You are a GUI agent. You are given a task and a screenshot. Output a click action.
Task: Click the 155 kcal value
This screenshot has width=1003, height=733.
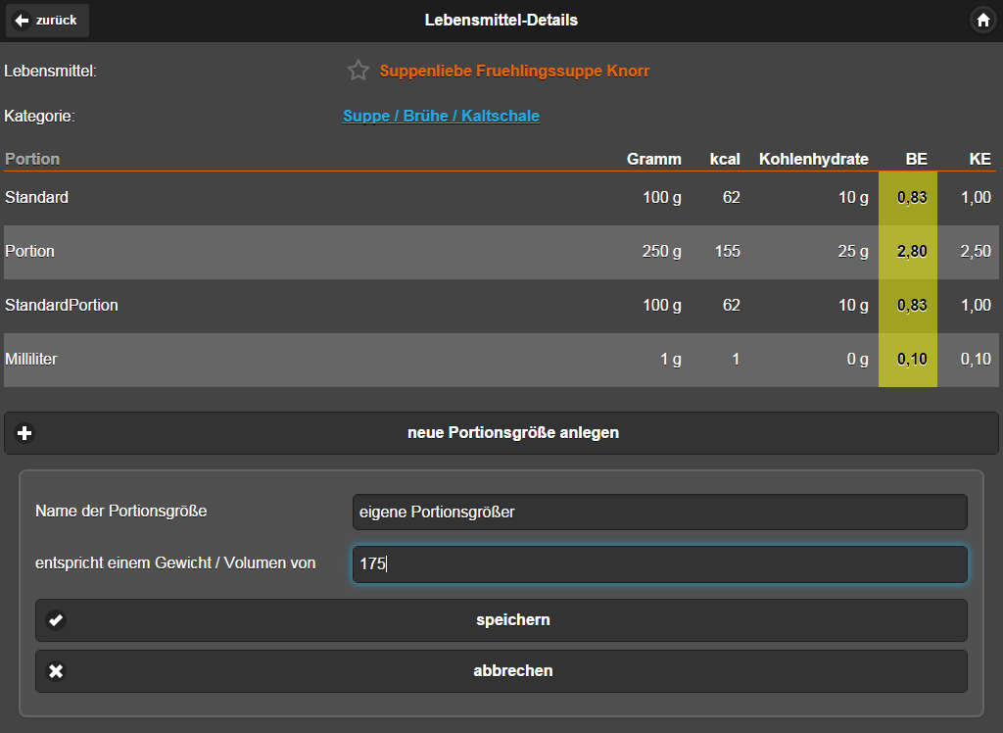pos(728,251)
